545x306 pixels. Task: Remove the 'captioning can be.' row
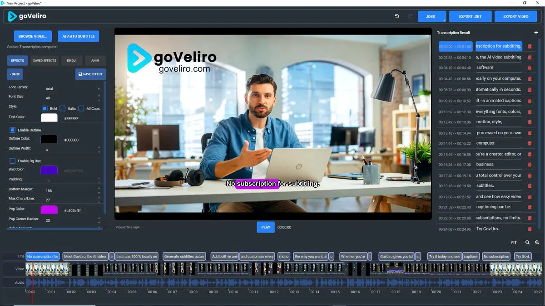(530, 207)
